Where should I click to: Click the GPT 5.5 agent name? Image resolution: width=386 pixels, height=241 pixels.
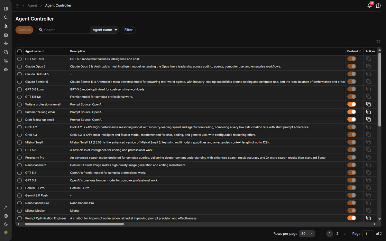click(x=31, y=150)
